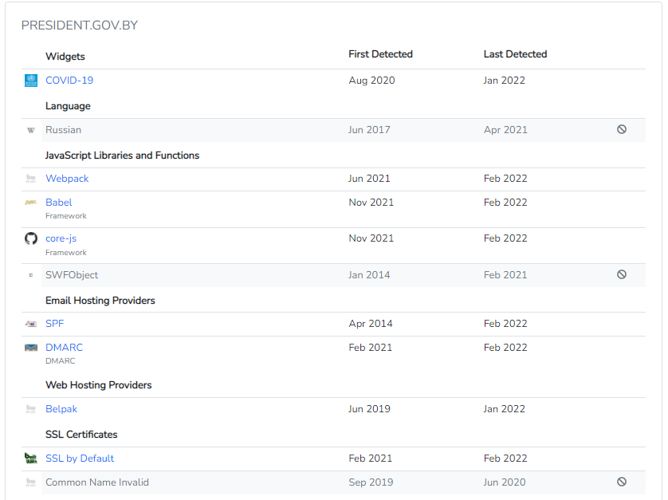Viewport: 668px width, 500px height.
Task: Click the First Detected column header
Action: (380, 54)
